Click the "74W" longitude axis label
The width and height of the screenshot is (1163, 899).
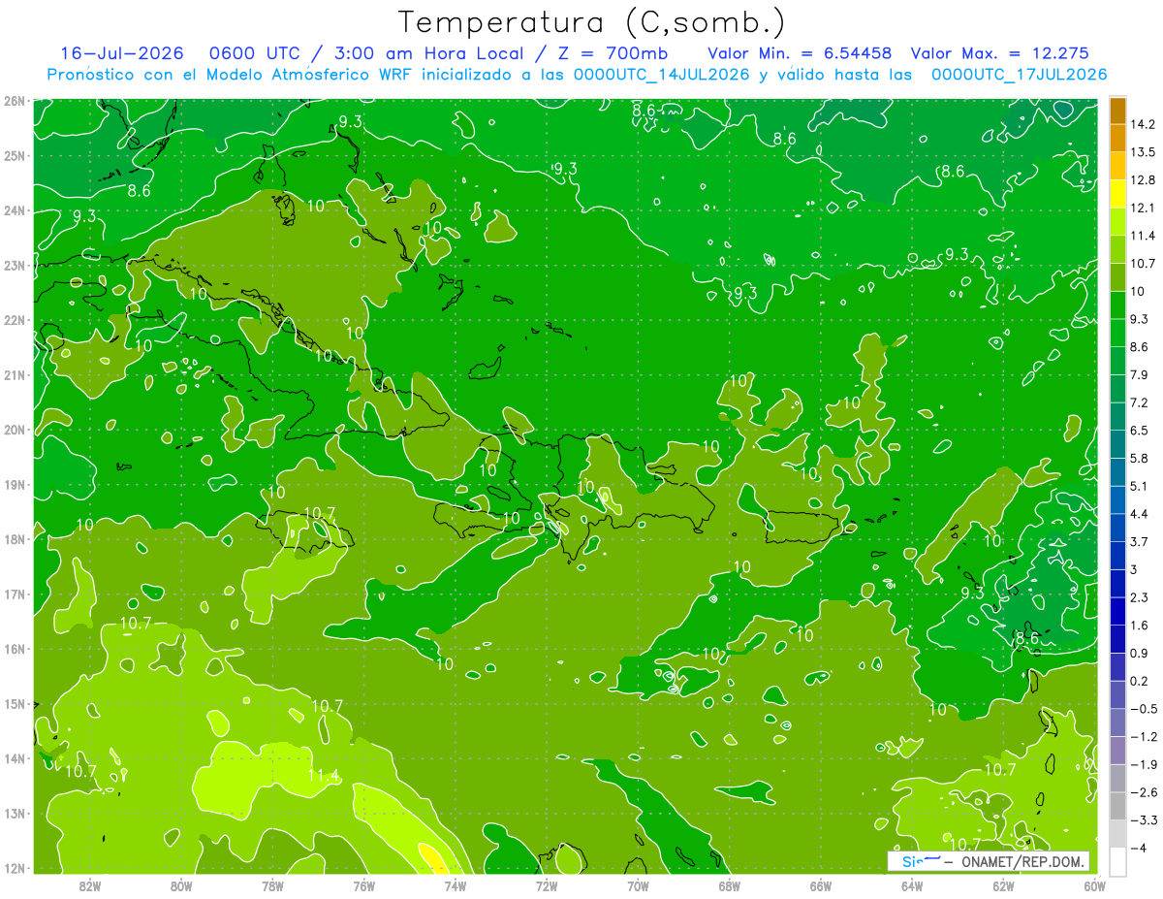[456, 885]
